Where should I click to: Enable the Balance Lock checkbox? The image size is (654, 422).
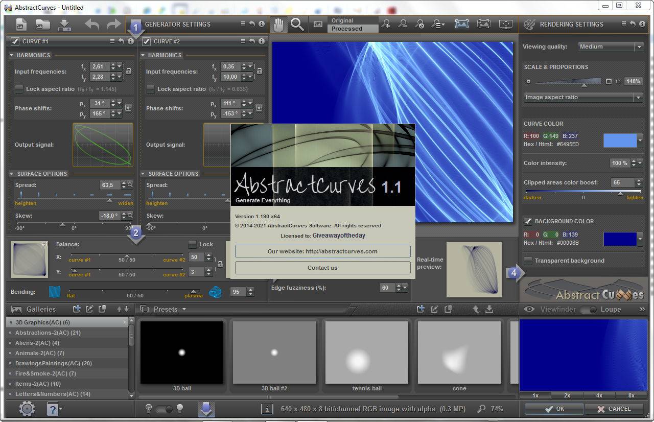coord(192,244)
